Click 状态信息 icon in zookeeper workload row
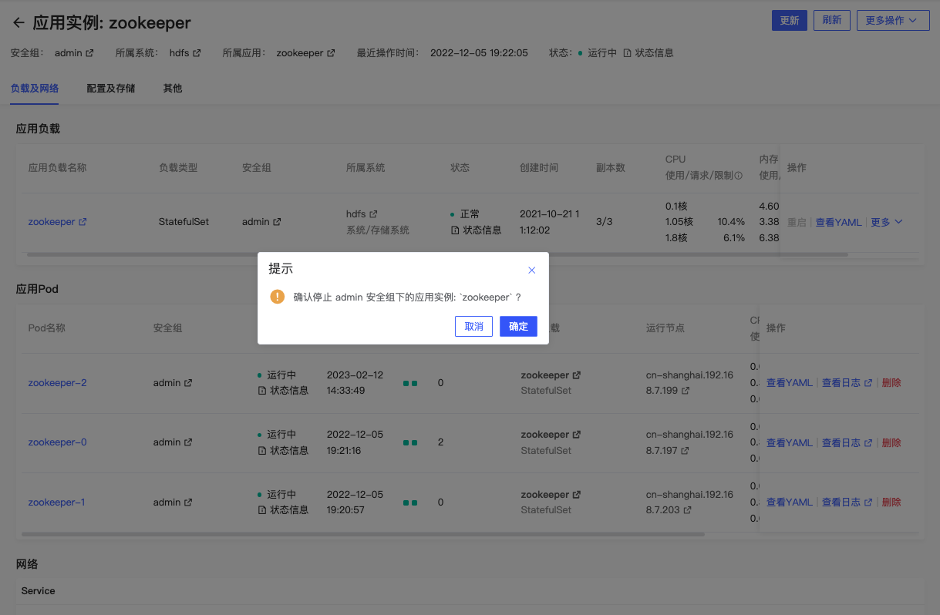This screenshot has height=615, width=940. (455, 230)
